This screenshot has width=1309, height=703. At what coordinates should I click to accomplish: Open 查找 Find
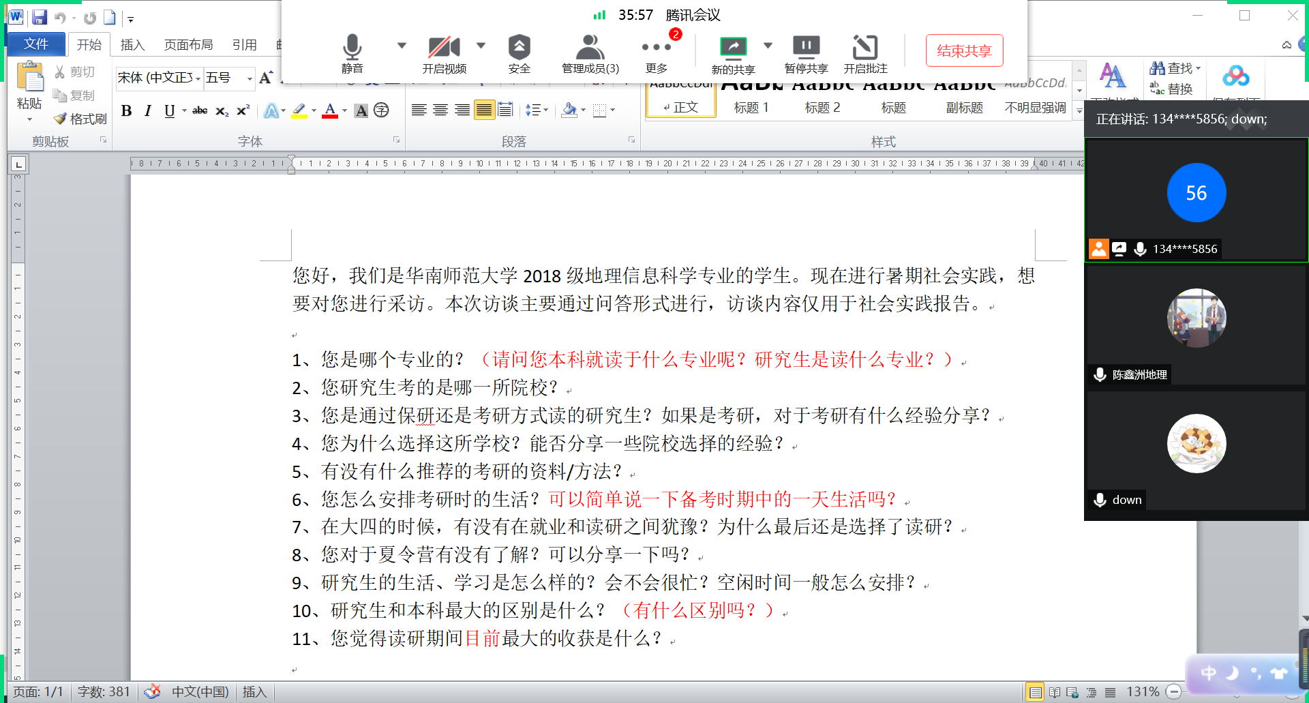pyautogui.click(x=1175, y=68)
